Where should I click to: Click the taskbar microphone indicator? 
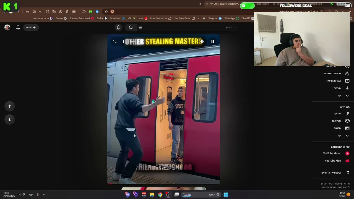point(38,195)
